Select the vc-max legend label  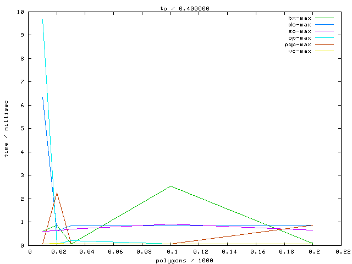point(300,51)
